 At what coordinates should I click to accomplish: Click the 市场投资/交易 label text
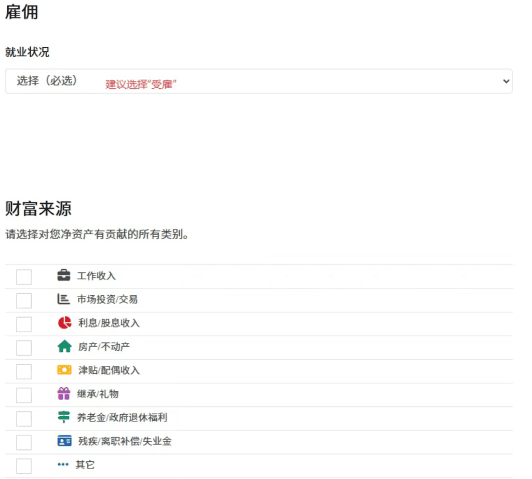point(107,299)
